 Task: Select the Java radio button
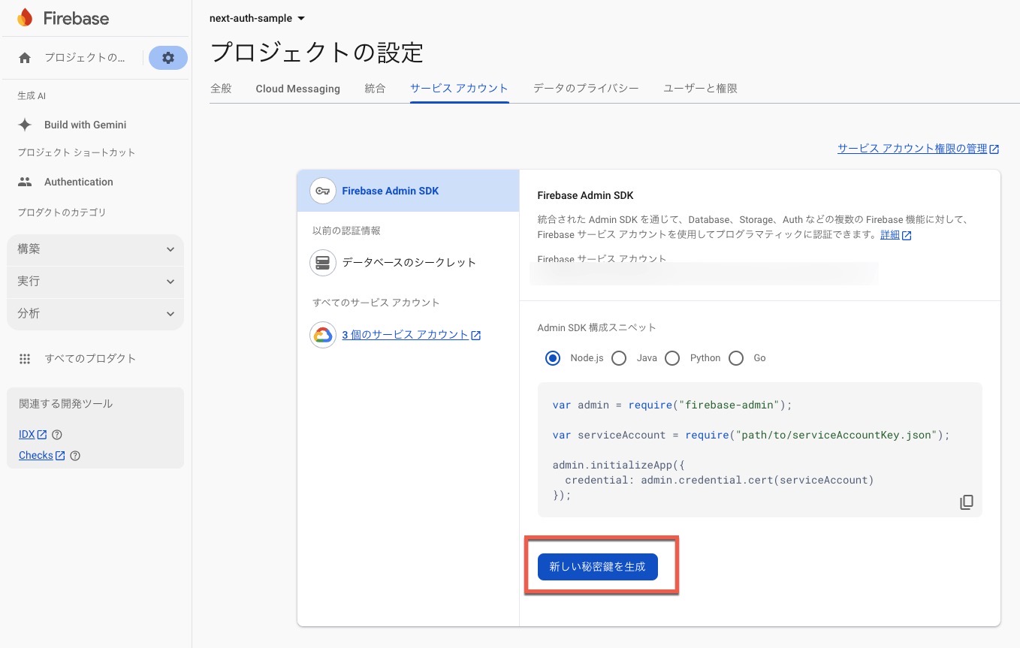(619, 358)
